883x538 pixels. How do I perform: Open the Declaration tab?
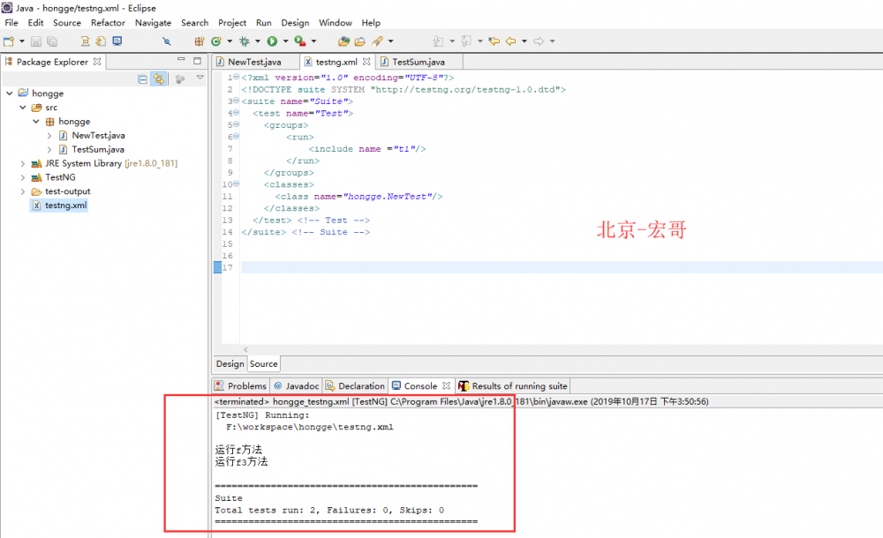pyautogui.click(x=355, y=386)
